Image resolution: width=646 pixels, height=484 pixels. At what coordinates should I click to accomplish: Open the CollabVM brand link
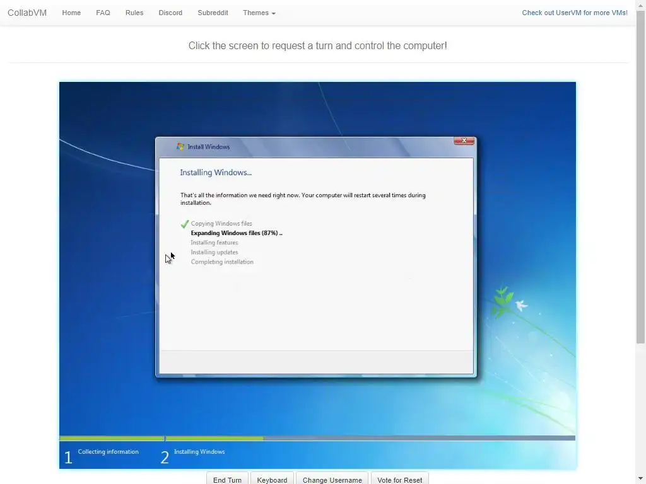click(x=27, y=13)
